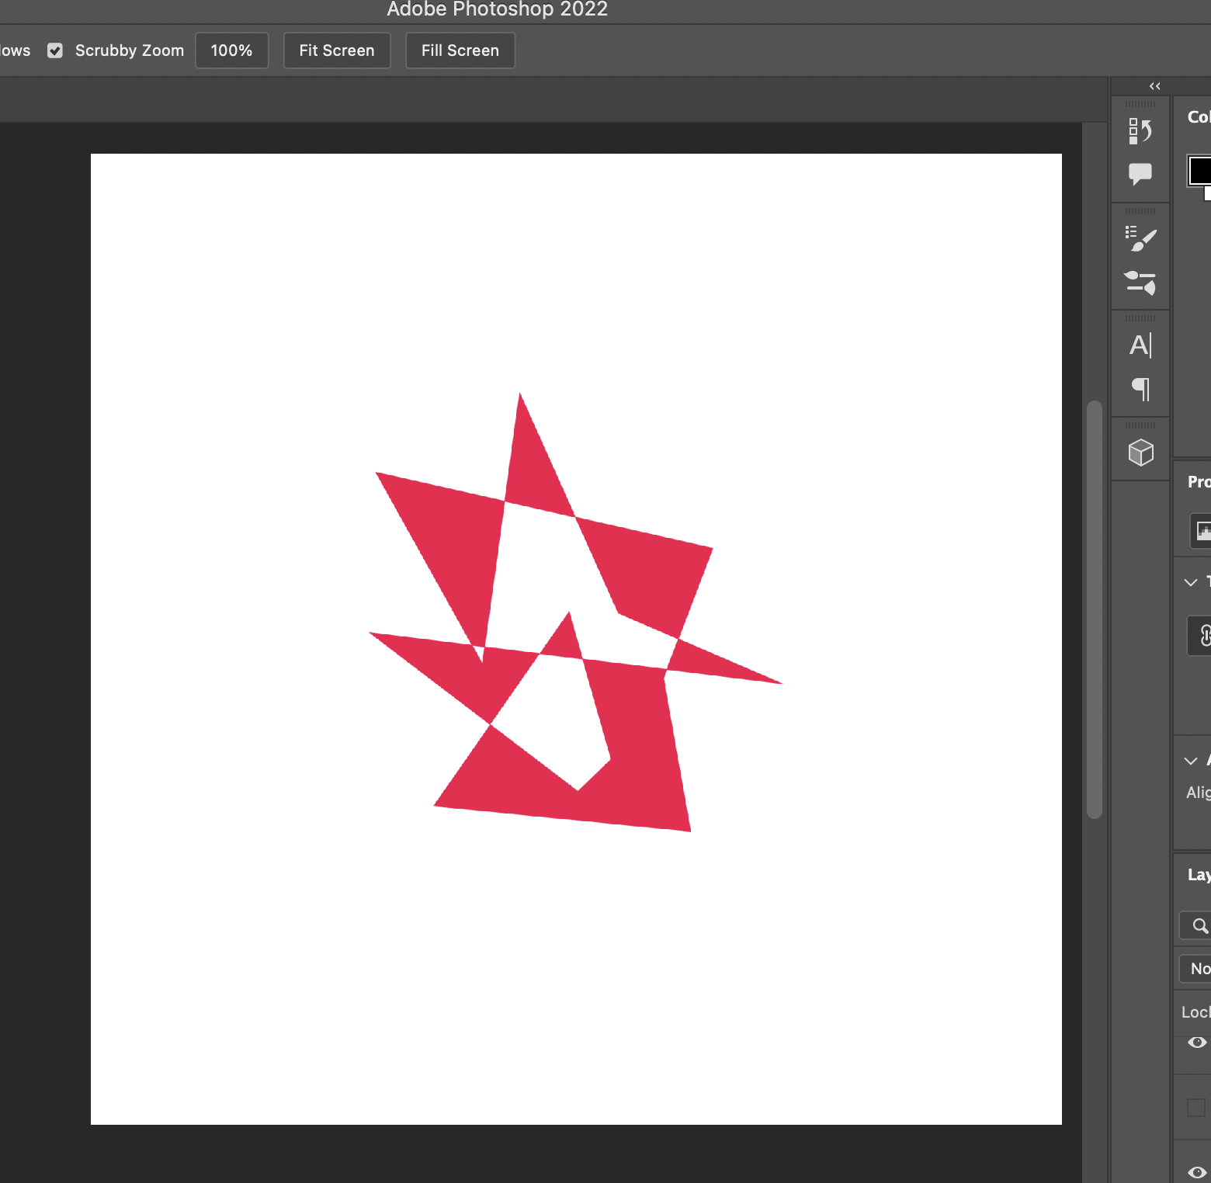Open the Comments panel icon
This screenshot has height=1183, width=1211.
pos(1140,174)
